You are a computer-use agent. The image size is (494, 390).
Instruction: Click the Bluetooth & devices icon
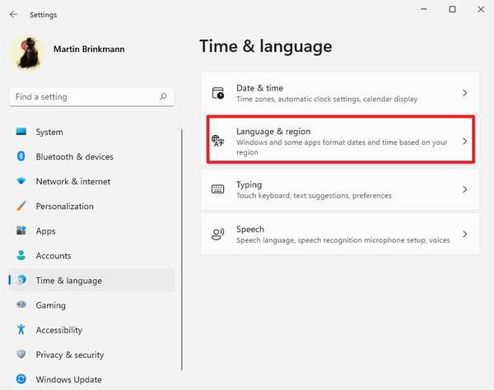click(x=21, y=157)
